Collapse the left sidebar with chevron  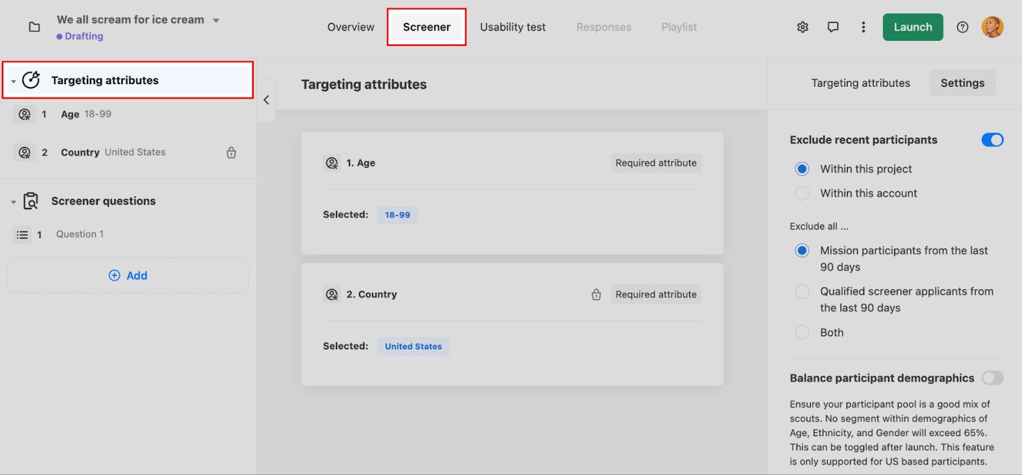click(266, 99)
